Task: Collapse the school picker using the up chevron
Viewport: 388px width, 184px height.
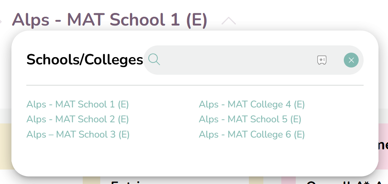Action: click(x=229, y=21)
